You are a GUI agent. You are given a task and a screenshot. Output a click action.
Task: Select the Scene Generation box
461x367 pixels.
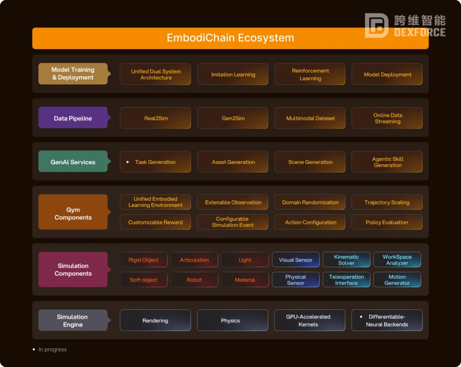(309, 162)
